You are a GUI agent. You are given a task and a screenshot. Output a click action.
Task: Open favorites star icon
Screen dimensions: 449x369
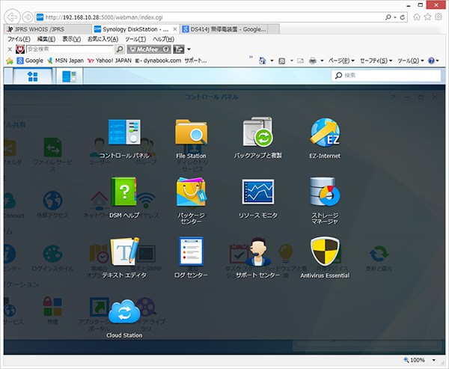427,17
